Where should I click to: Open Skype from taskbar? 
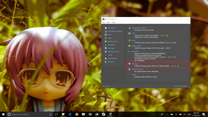point(103,114)
